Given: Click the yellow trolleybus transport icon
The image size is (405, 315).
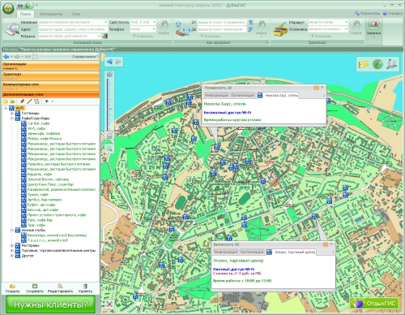Looking at the screenshot, I should coord(280,29).
